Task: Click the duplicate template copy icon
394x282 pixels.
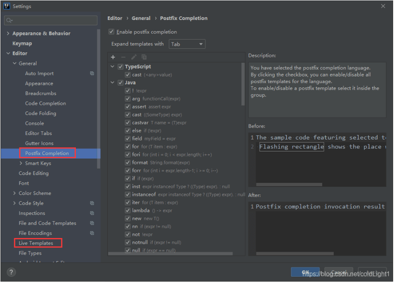Action: (x=144, y=57)
